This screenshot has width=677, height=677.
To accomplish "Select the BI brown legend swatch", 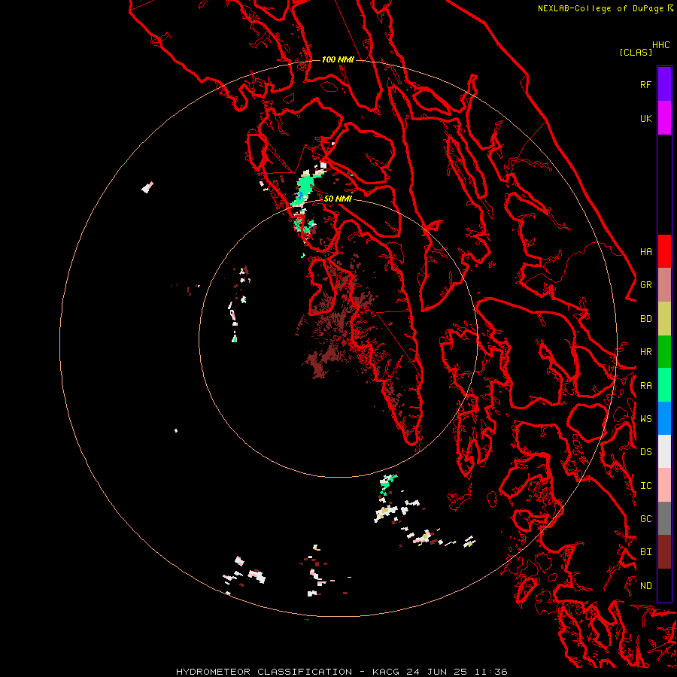I will pyautogui.click(x=664, y=552).
